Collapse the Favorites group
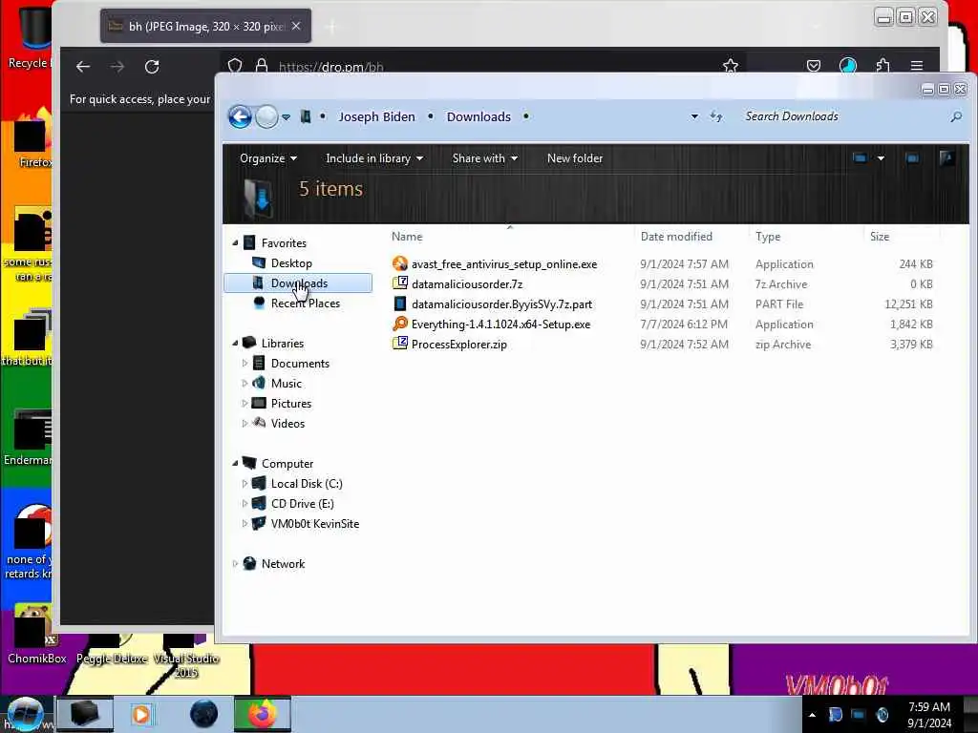 (x=235, y=242)
